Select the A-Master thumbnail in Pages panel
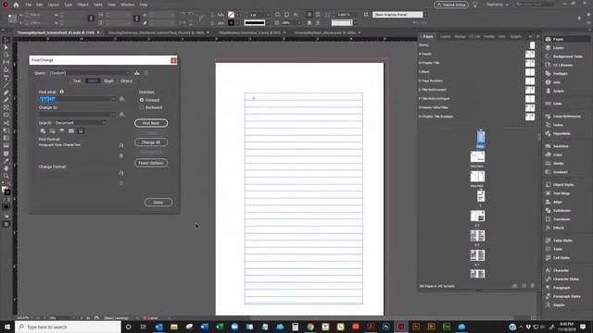The image size is (593, 333). (530, 54)
